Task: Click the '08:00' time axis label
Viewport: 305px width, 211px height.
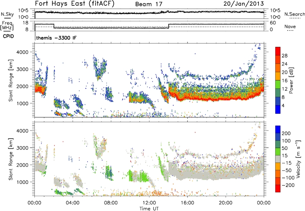Action: [x=111, y=203]
